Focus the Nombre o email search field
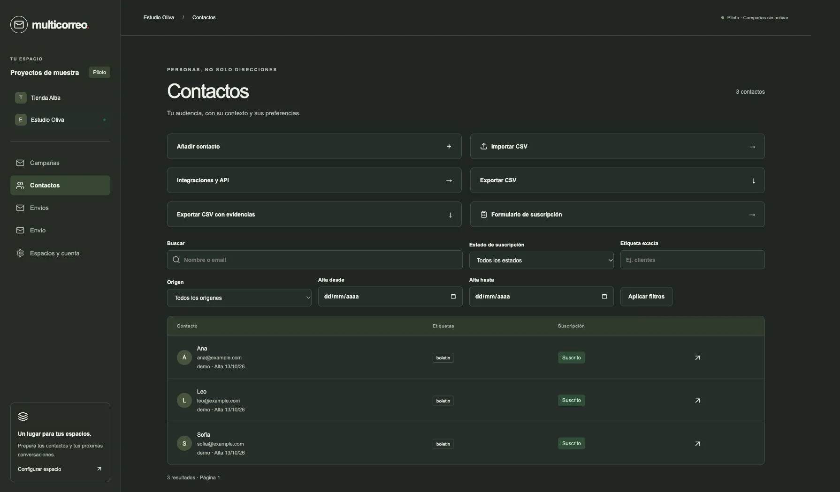 click(315, 260)
